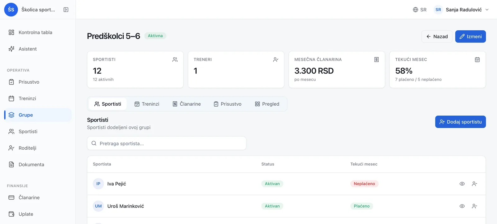This screenshot has height=224, width=497.
Task: Open Uplate in sidebar
Action: click(38, 214)
